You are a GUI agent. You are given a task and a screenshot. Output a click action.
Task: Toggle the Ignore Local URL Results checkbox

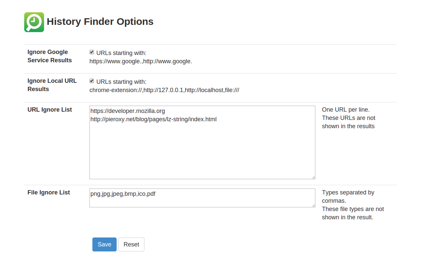point(92,81)
